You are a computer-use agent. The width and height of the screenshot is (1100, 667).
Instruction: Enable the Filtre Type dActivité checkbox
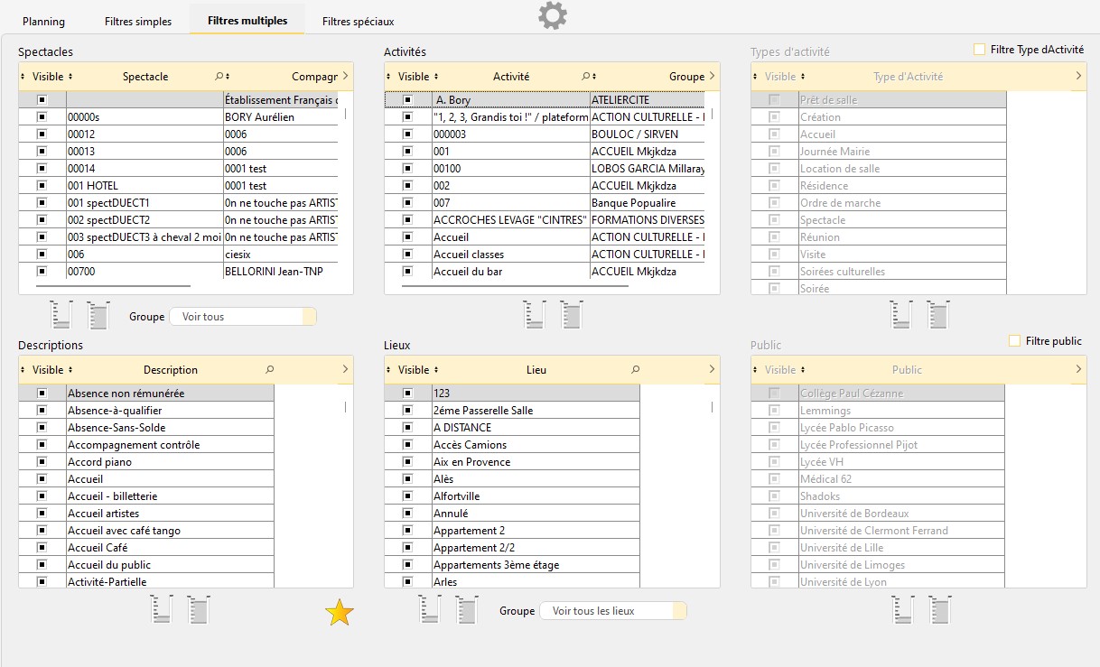(x=979, y=50)
